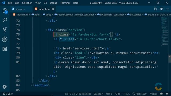Click the VS Code logo icon
Screen dimensions: 171x96
click(x=3, y=3)
